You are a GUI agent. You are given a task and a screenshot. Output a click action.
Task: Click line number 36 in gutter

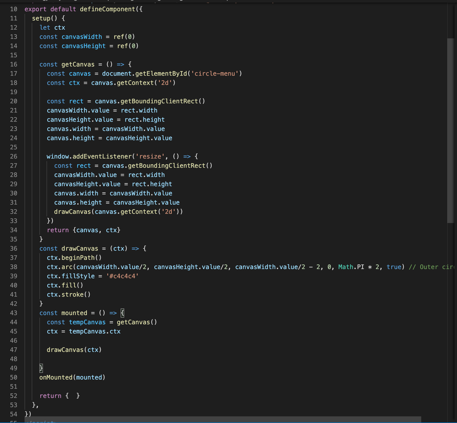click(x=14, y=249)
